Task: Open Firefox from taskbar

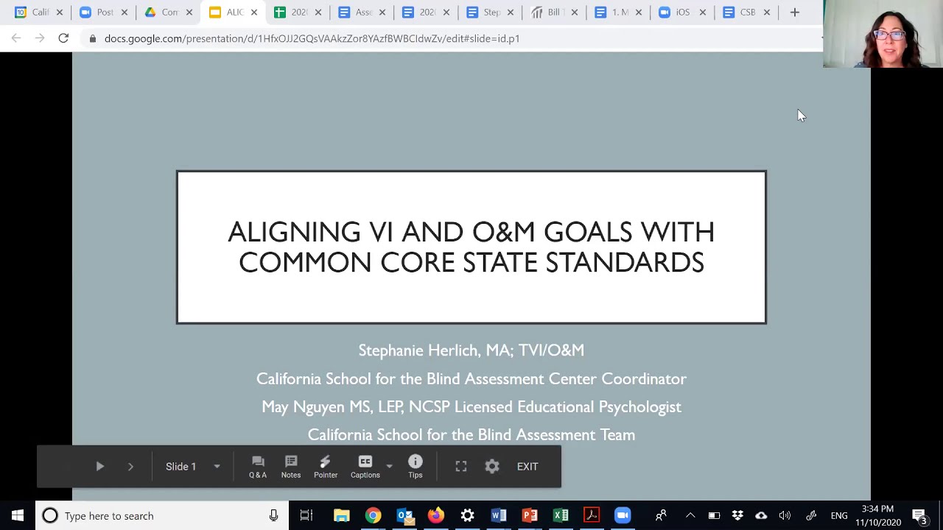Action: coord(436,516)
